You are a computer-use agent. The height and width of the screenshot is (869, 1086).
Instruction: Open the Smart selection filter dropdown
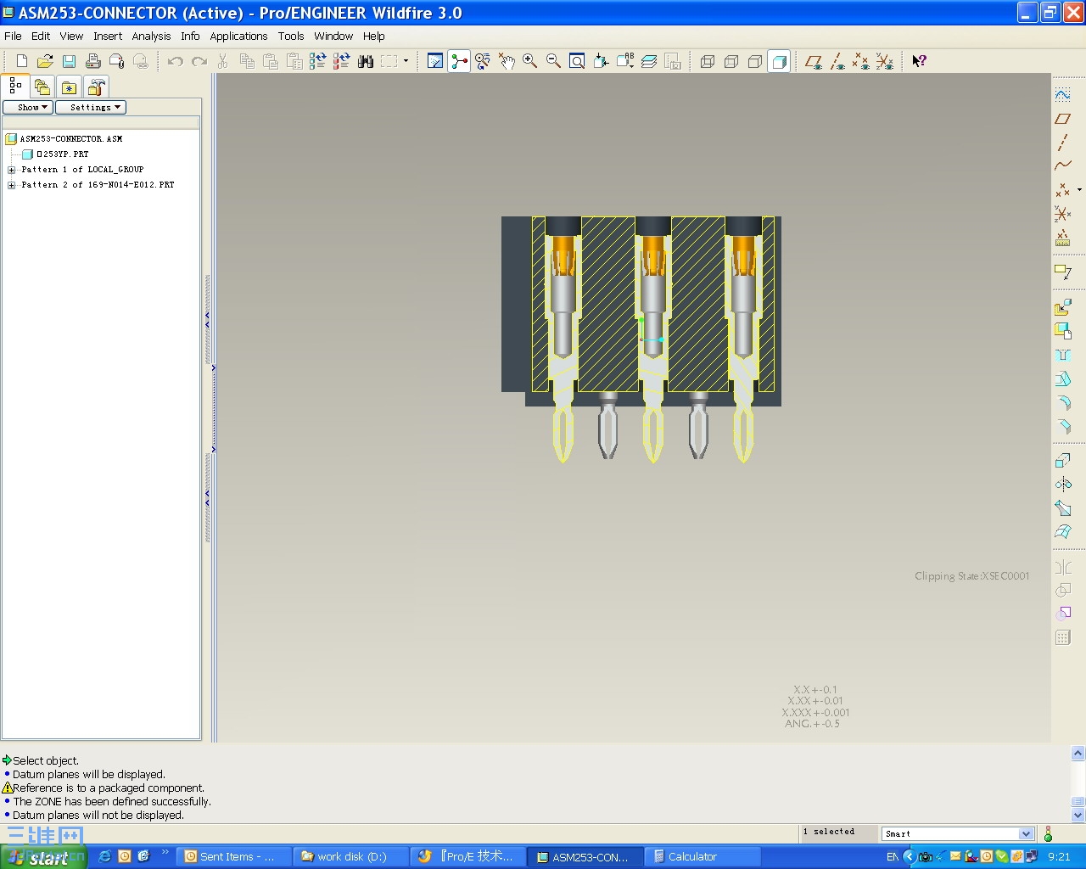coord(1025,833)
